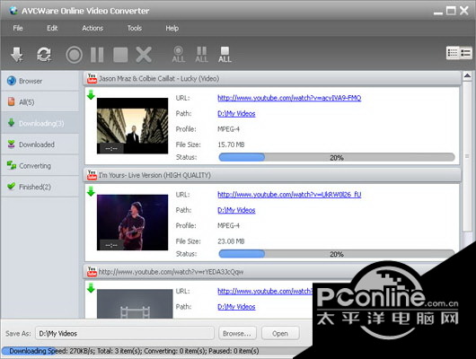Click the green download arrow of Lucky video
476x359 pixels.
tap(91, 95)
